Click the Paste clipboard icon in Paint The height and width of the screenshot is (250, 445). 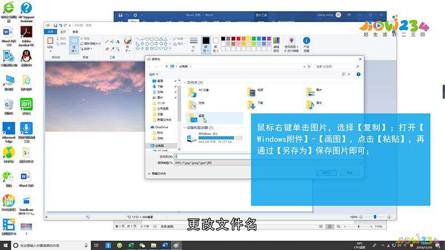(50, 41)
